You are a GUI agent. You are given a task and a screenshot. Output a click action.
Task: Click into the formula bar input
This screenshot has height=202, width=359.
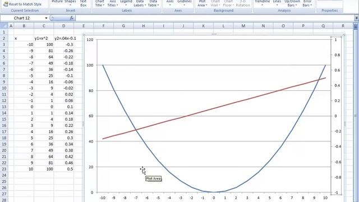pos(215,18)
